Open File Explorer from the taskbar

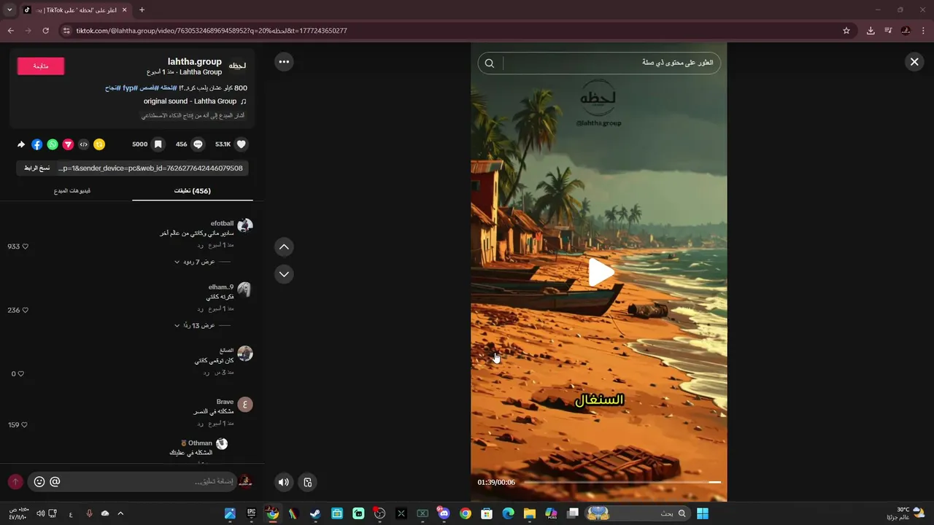[x=530, y=513]
